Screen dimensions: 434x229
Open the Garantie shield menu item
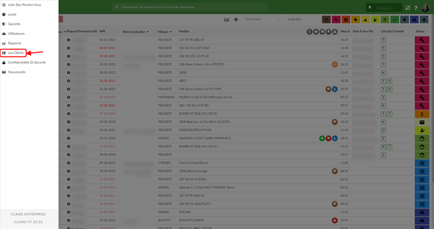(x=14, y=24)
